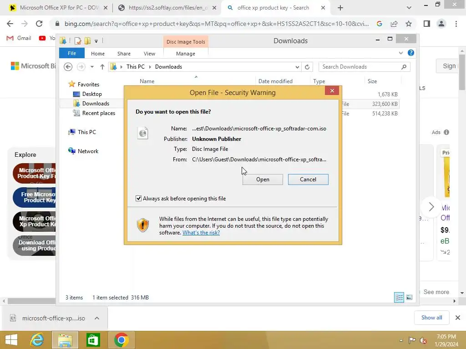
Task: Sort files by Date modified column
Action: pos(275,81)
